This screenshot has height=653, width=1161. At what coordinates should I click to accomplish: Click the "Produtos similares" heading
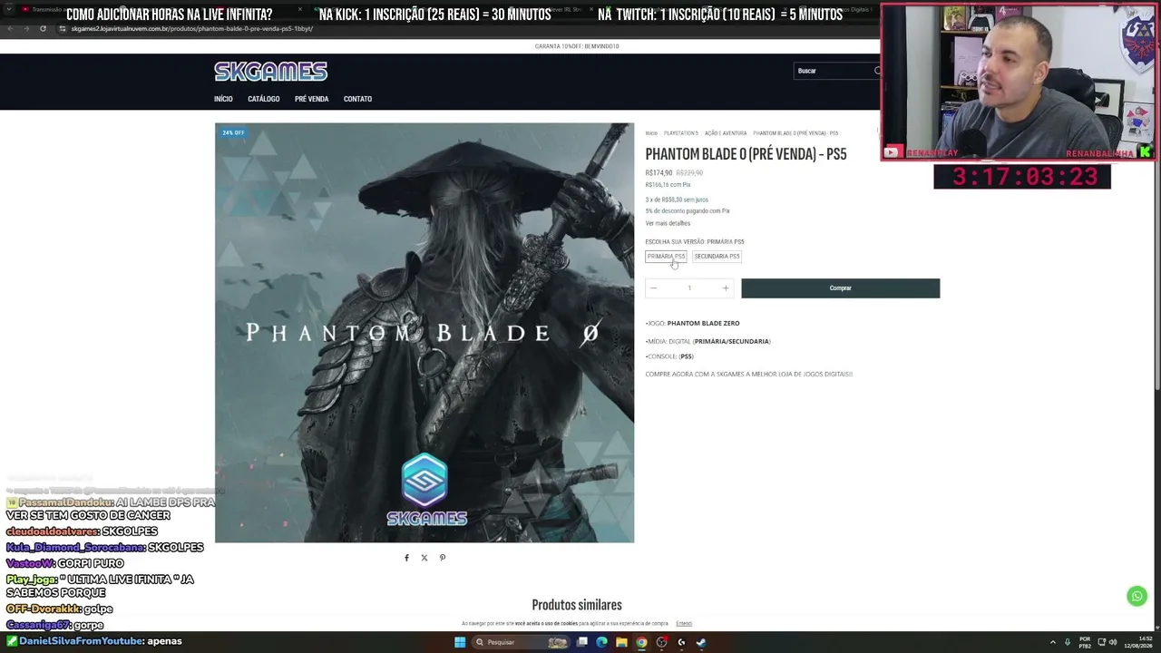577,605
